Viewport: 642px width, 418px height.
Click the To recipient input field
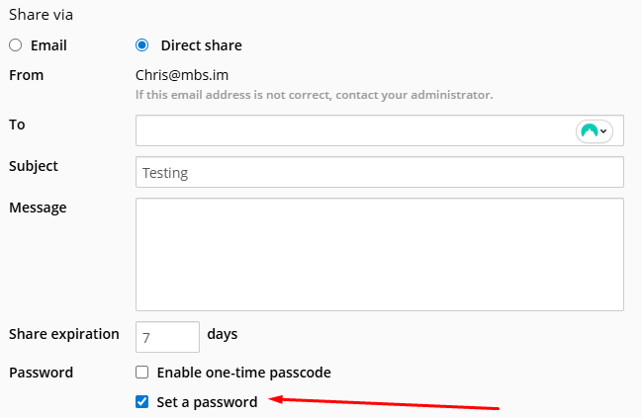[380, 130]
